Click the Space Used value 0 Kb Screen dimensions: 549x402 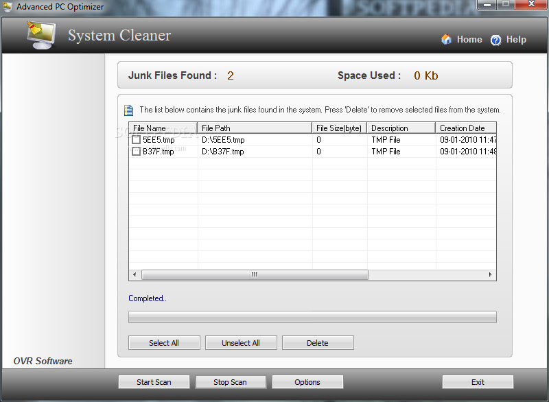pyautogui.click(x=425, y=75)
